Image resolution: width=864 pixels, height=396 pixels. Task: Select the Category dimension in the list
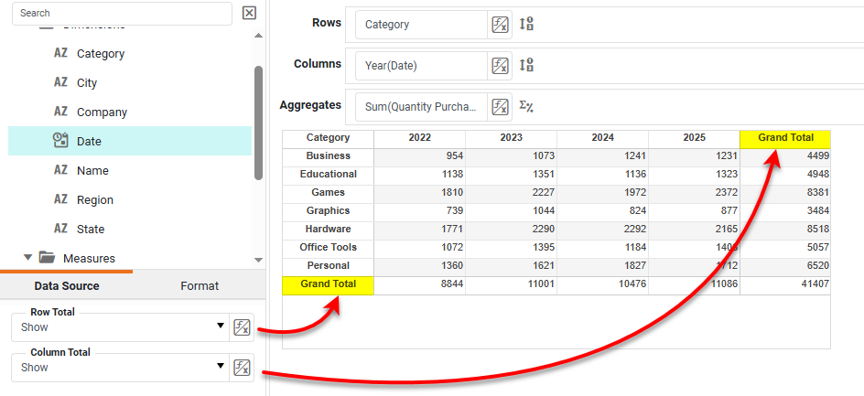click(x=101, y=54)
